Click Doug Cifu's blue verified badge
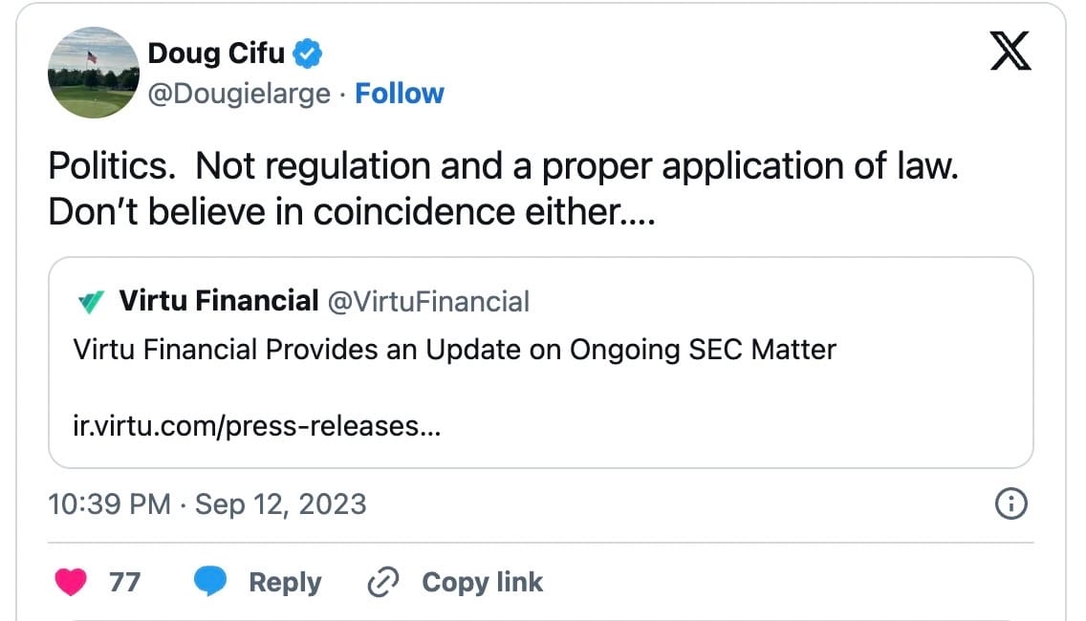Image resolution: width=1086 pixels, height=621 pixels. 309,54
